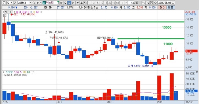Click the green 신 badge before the stock name
The height and width of the screenshot is (104, 199).
(44, 3)
